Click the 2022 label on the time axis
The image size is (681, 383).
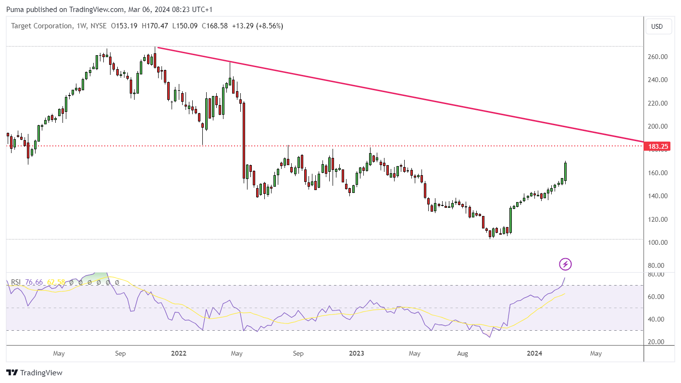pyautogui.click(x=179, y=353)
